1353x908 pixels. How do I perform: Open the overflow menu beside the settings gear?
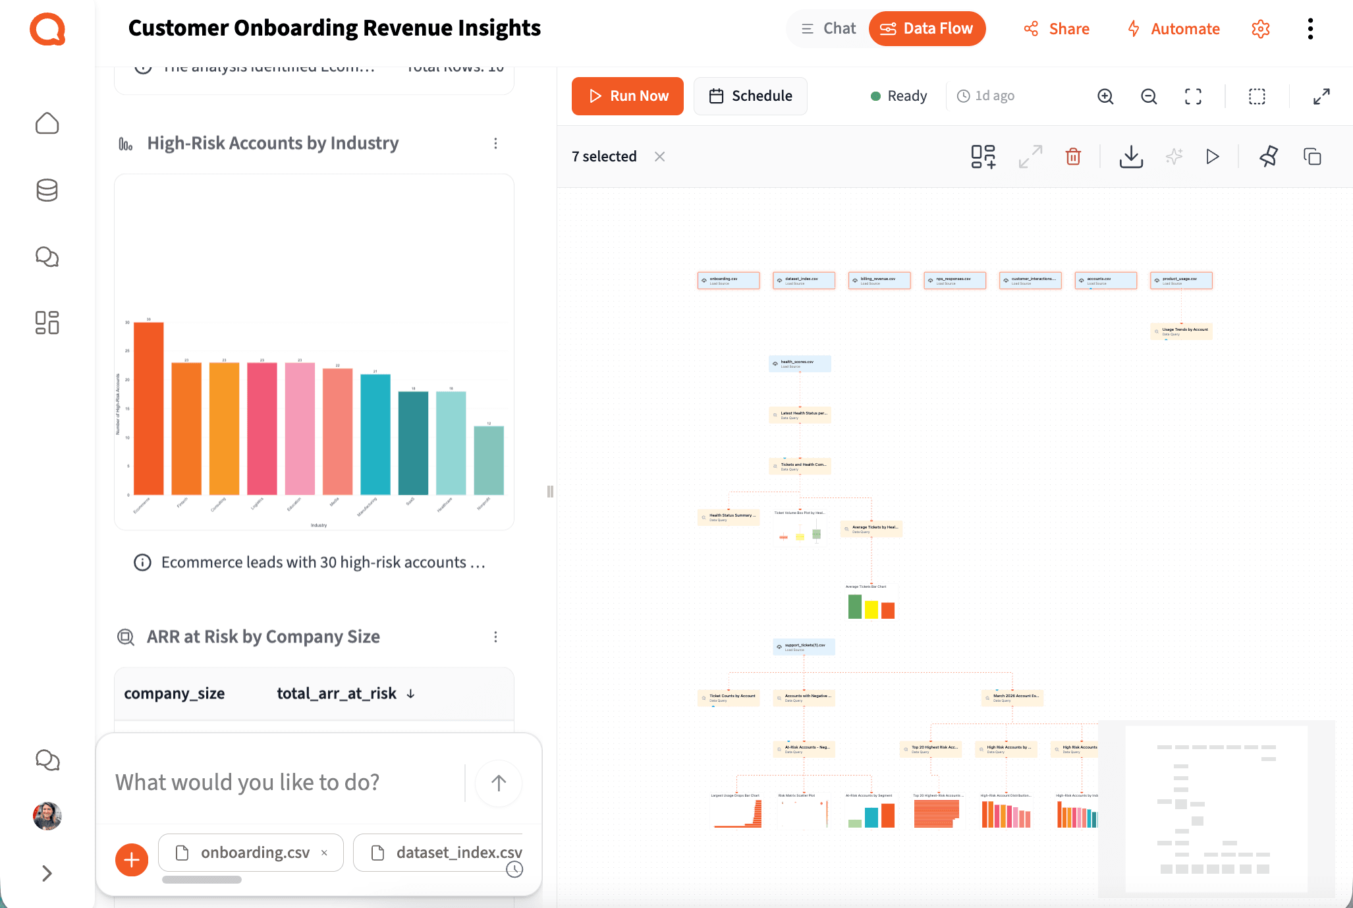pos(1310,29)
